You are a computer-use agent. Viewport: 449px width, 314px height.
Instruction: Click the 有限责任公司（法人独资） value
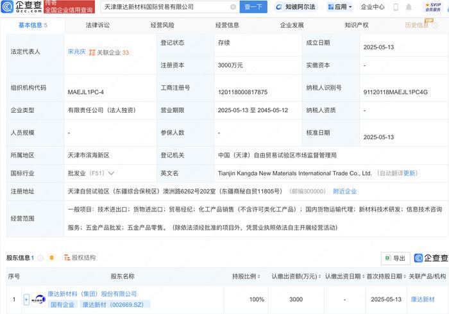pyautogui.click(x=101, y=110)
